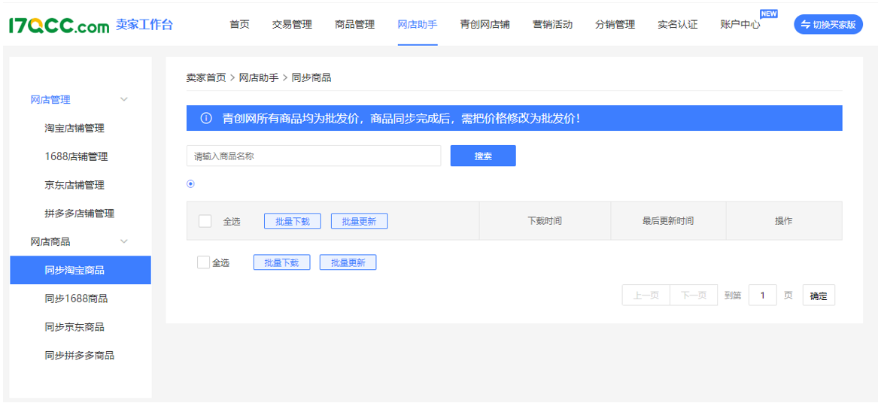Viewport: 881px width, 403px height.
Task: Open 淘宝店铺管理 in the sidebar
Action: coord(74,128)
